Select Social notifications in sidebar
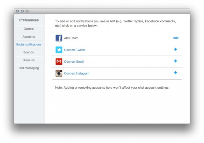Viewport: 204px width, 143px height. click(x=29, y=44)
